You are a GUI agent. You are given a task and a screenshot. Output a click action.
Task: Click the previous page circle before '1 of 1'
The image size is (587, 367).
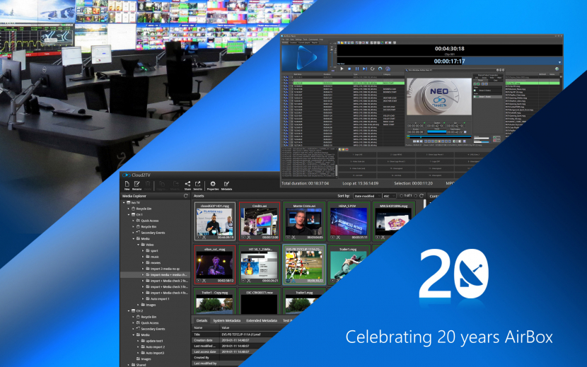click(x=401, y=196)
